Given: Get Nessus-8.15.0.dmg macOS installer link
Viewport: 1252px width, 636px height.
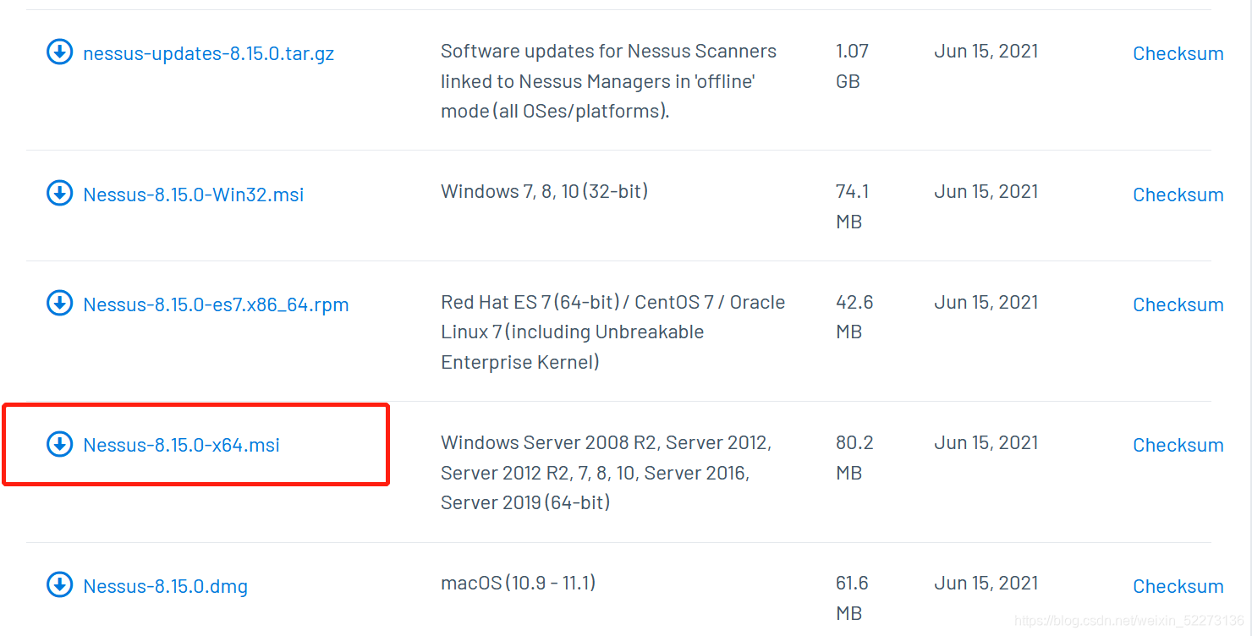Looking at the screenshot, I should (165, 586).
